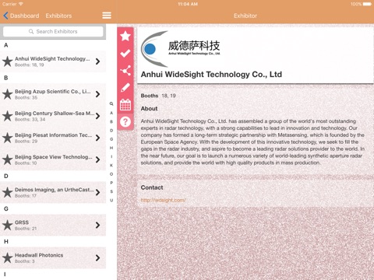Toggle favorite star for GRSS exhibitor
This screenshot has width=374, height=280.
coord(8,225)
